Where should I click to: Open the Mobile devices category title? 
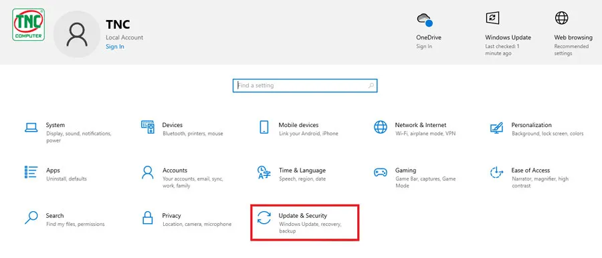(298, 125)
